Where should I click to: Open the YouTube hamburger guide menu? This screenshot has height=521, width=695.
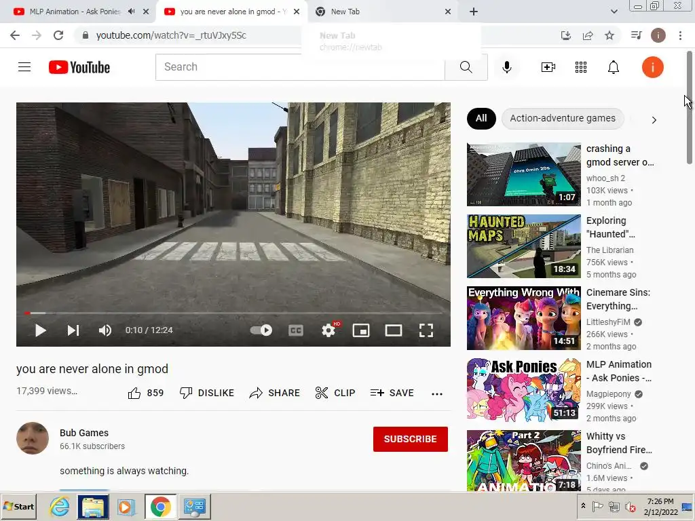[x=24, y=67]
